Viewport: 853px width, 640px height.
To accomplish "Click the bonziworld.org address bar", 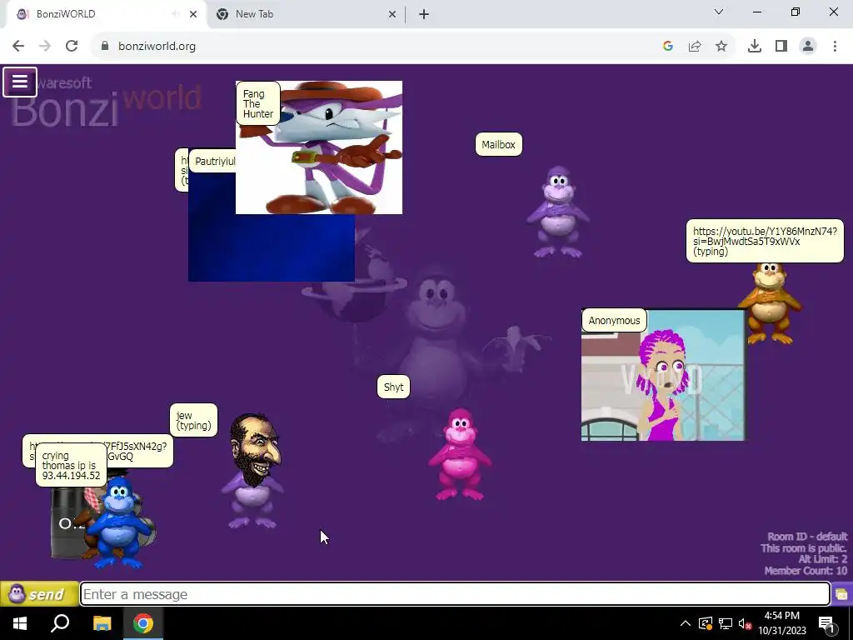I will point(381,46).
